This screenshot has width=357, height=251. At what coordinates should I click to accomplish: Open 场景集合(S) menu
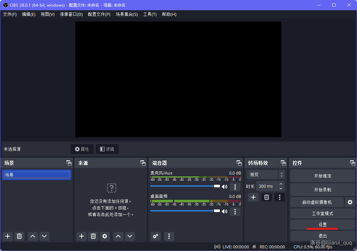pyautogui.click(x=127, y=14)
